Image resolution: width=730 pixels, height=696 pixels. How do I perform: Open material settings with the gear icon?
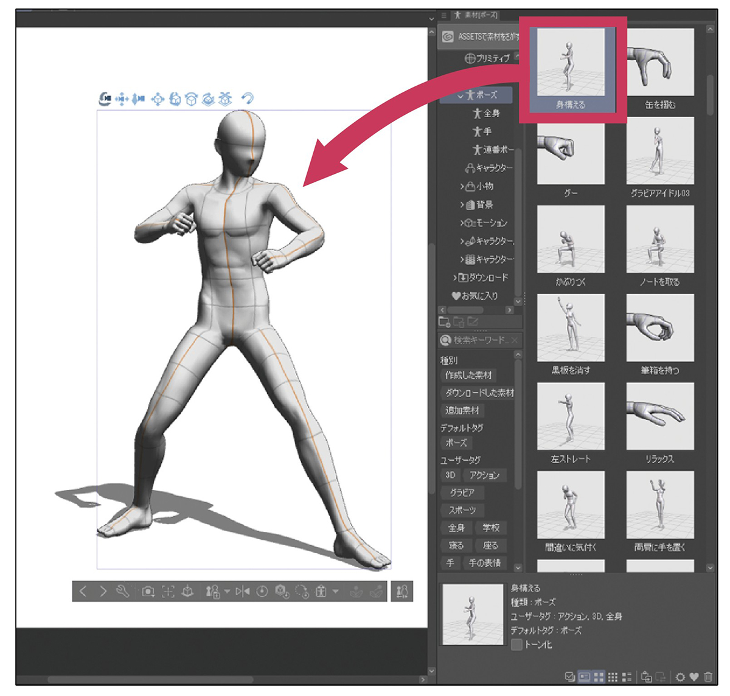tap(680, 677)
